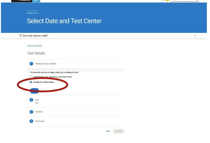Click the step 4 Test Center circle icon
This screenshot has width=210, height=143.
(31, 121)
